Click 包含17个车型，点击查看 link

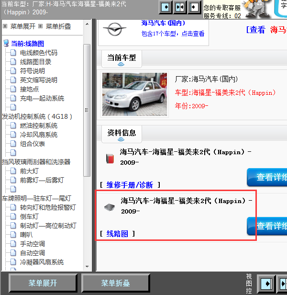click(173, 34)
